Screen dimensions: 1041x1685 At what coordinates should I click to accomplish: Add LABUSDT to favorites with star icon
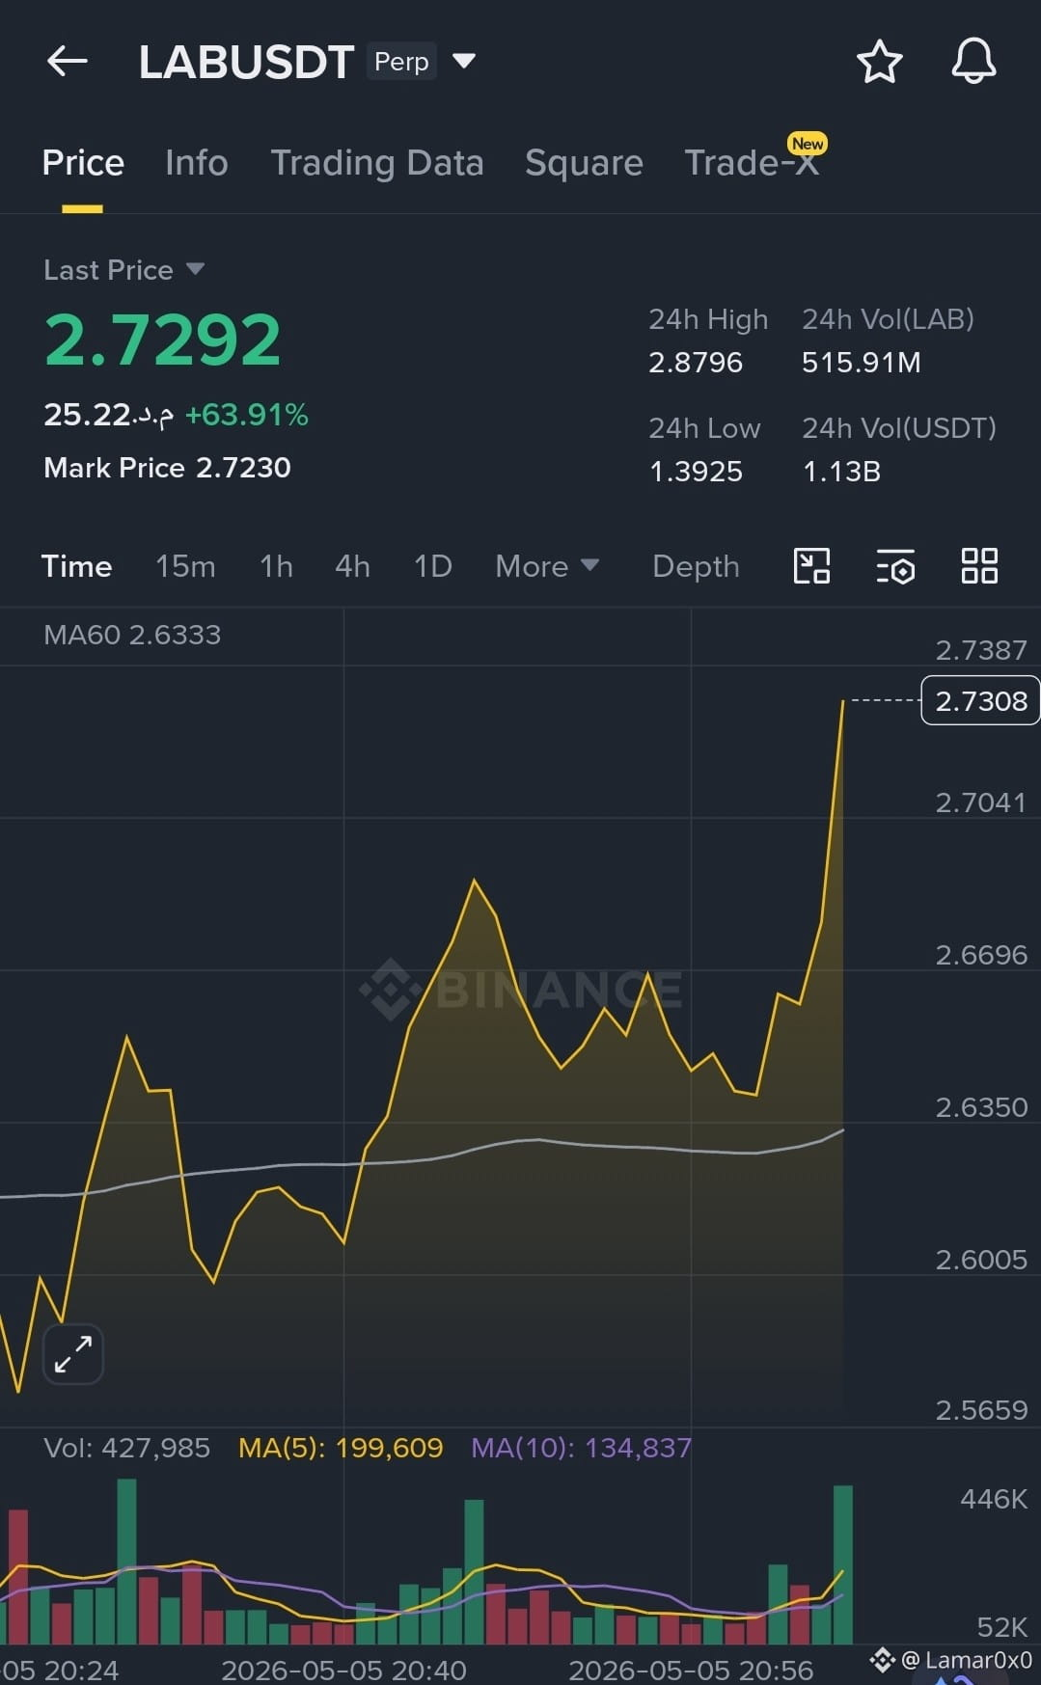[879, 62]
